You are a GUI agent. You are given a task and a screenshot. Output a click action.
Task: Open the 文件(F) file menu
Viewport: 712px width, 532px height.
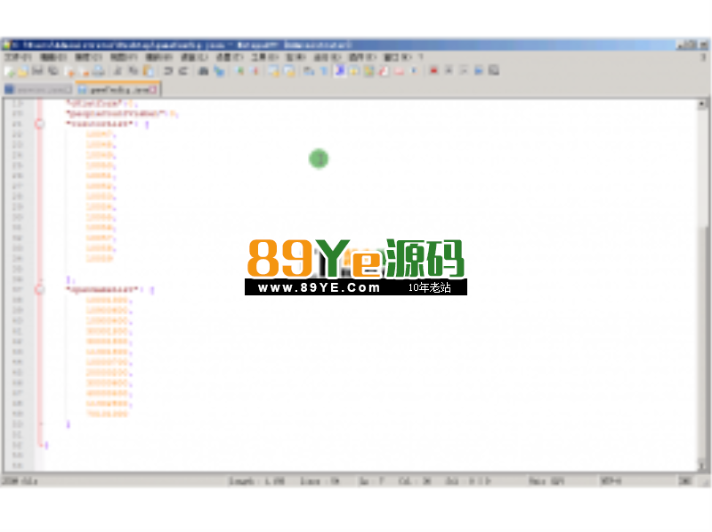tap(18, 57)
